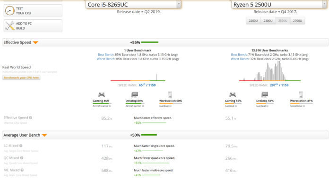Collapse the Effective Speed section arrow

(x=35, y=43)
